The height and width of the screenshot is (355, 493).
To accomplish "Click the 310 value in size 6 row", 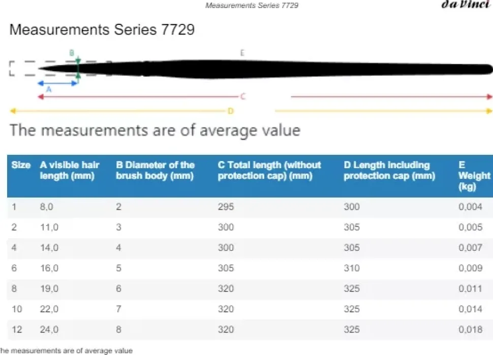I will 352,268.
